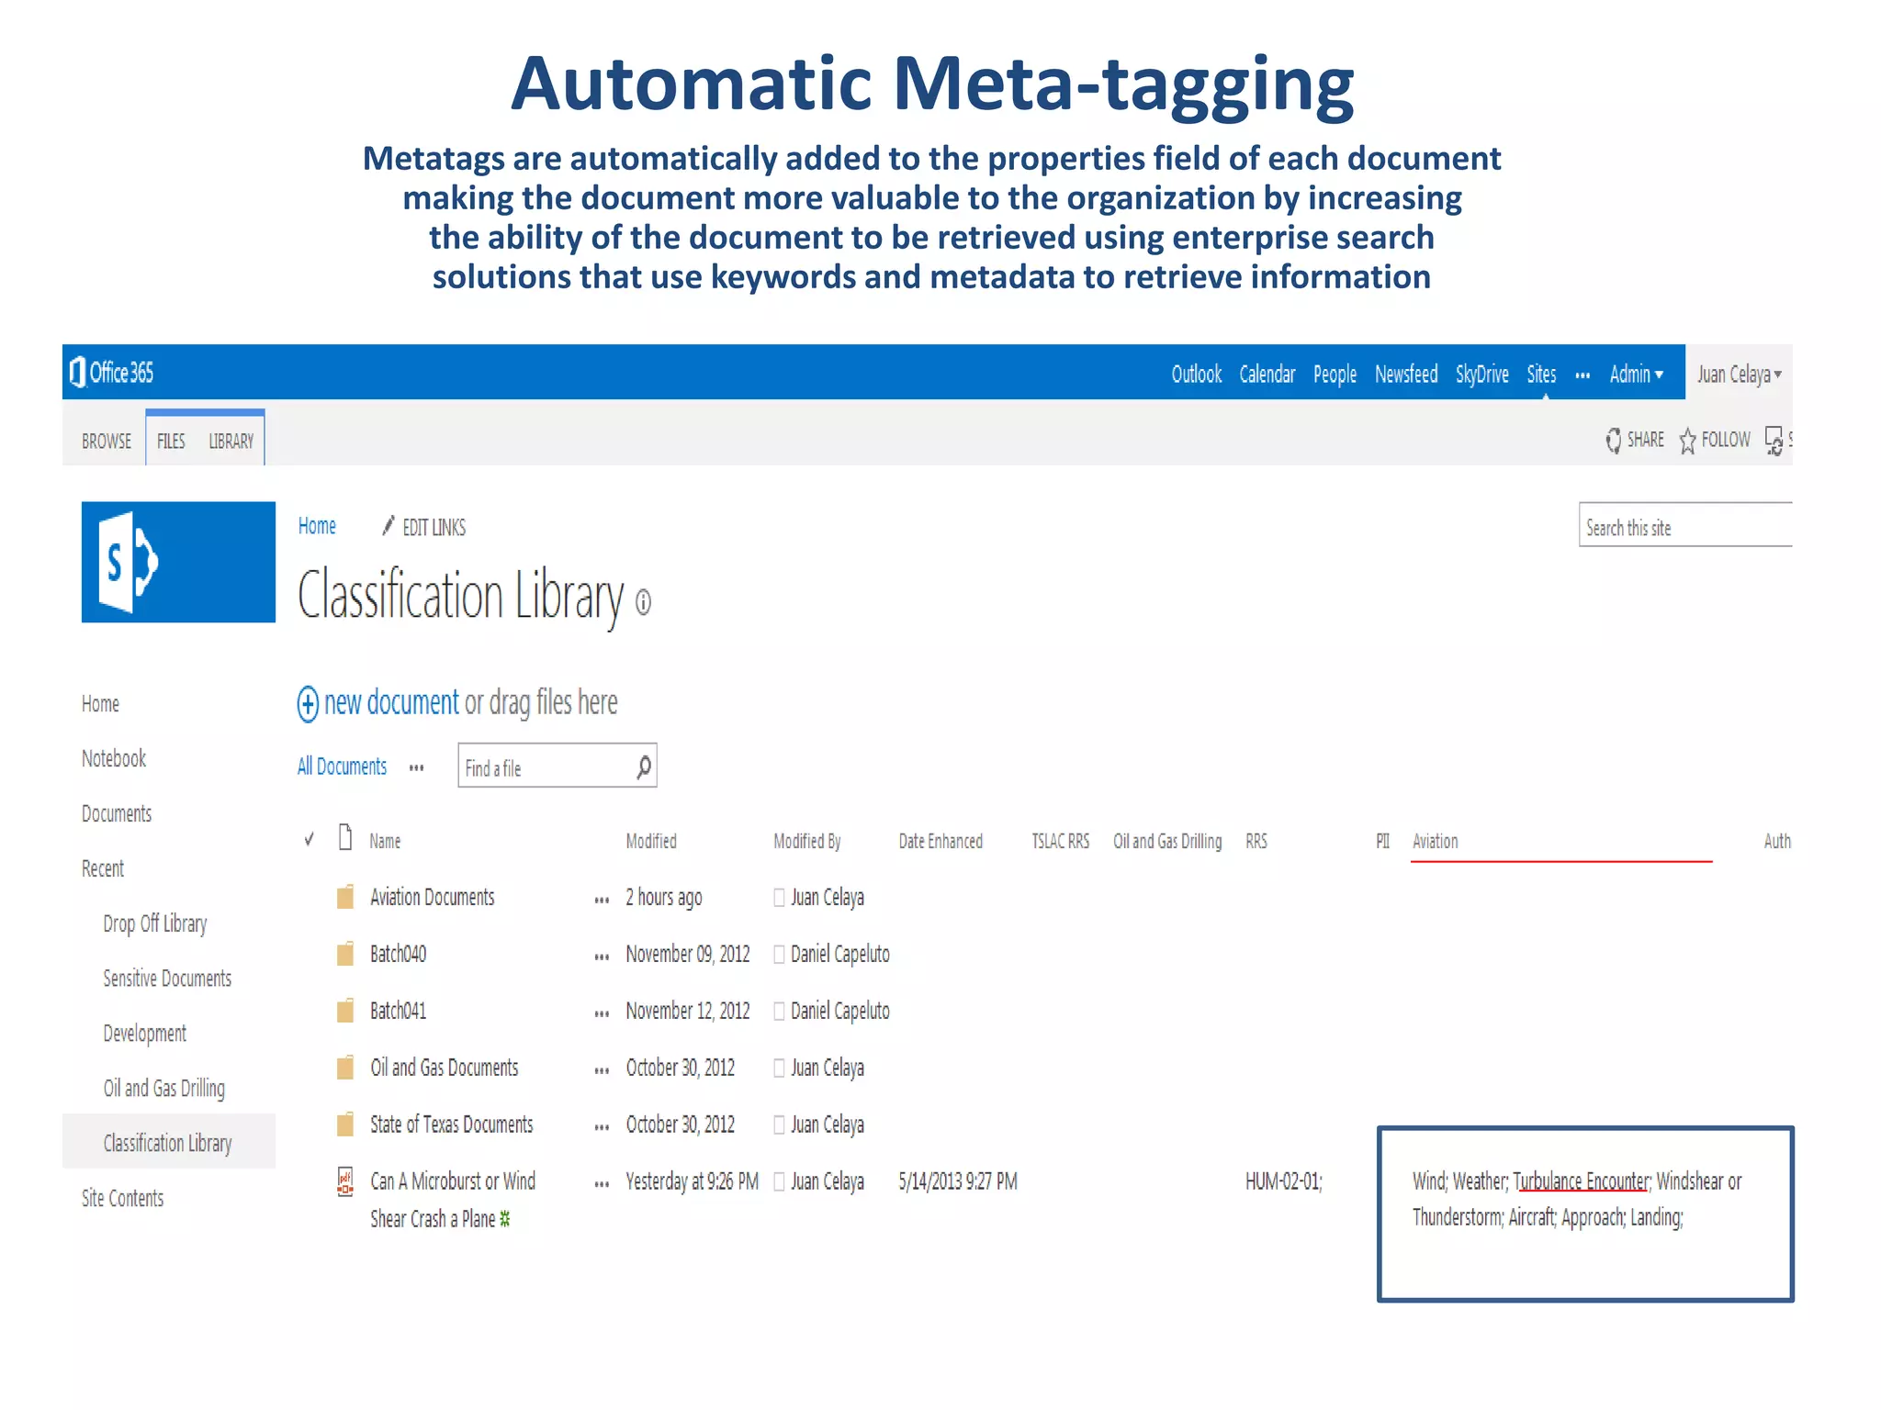Open Outlook in the top navigation

point(1196,374)
